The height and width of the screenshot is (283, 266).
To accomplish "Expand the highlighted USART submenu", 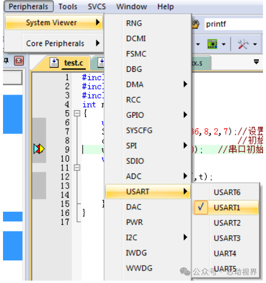I will pyautogui.click(x=148, y=191).
